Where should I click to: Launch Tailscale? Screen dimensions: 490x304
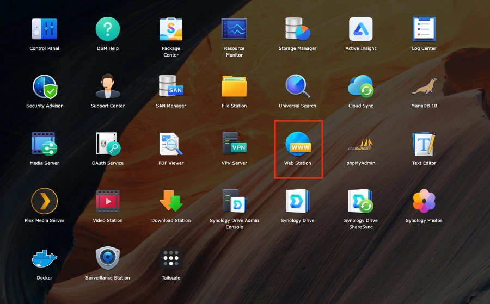[171, 258]
